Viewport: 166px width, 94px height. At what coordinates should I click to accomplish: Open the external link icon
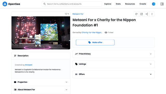point(141,14)
